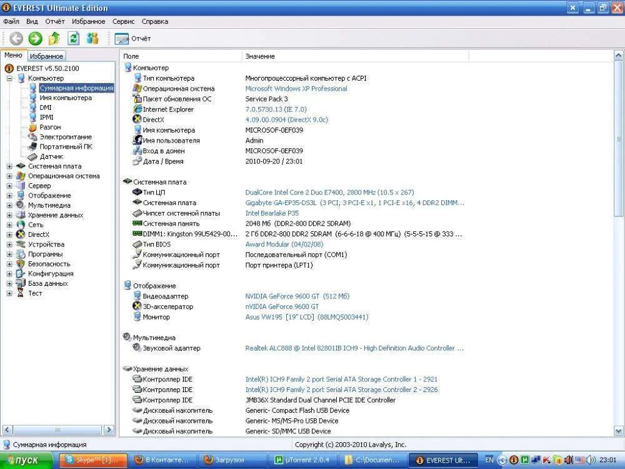Click the Безопасность shield icon
625x469 pixels.
(21, 264)
